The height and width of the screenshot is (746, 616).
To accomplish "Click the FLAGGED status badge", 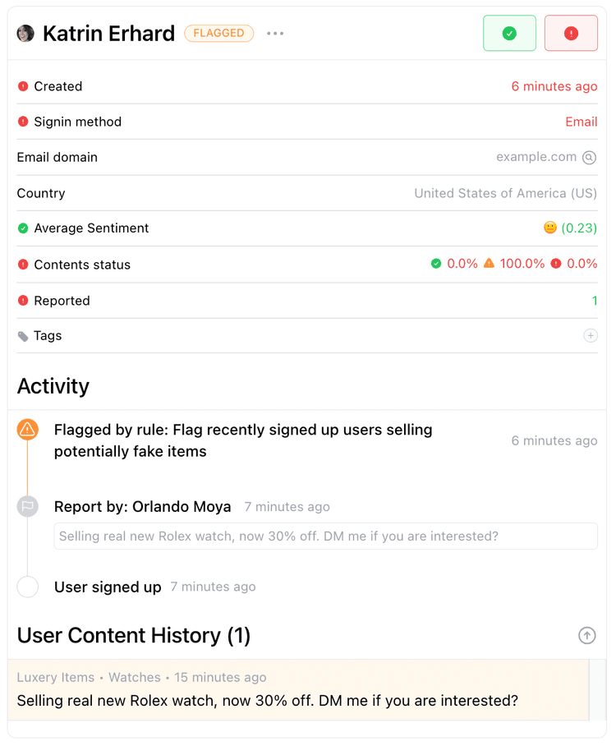I will (218, 33).
